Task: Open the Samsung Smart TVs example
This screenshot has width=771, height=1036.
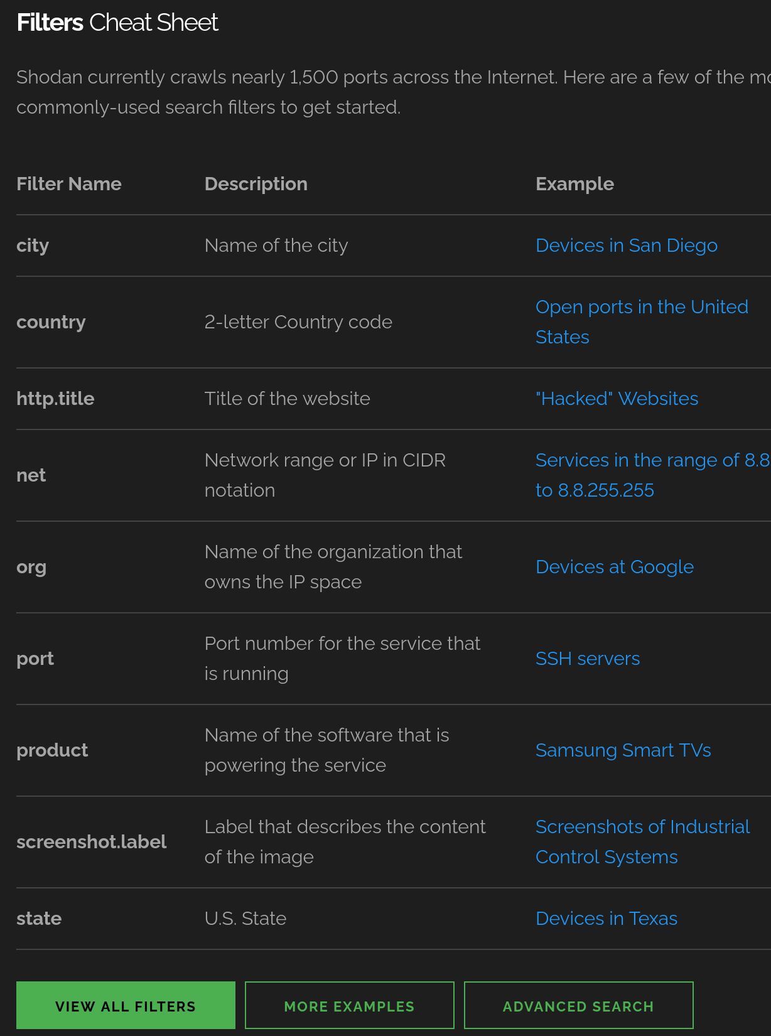Action: pyautogui.click(x=623, y=750)
